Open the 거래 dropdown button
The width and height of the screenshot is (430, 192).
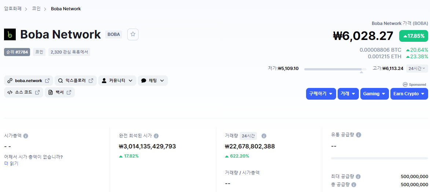tap(348, 94)
